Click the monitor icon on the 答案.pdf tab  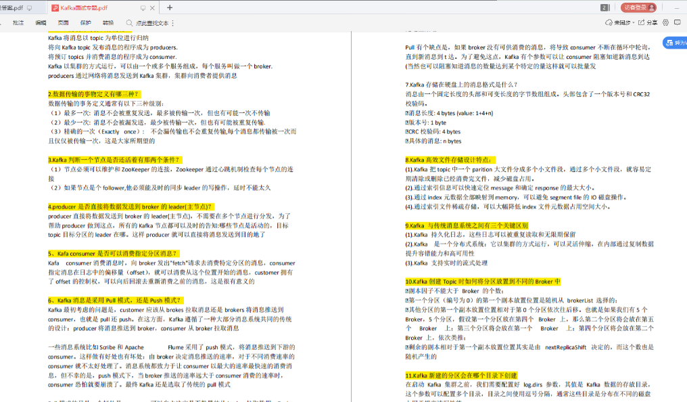(30, 8)
